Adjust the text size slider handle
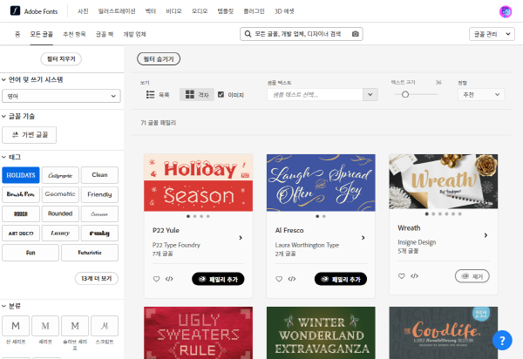 click(x=405, y=95)
